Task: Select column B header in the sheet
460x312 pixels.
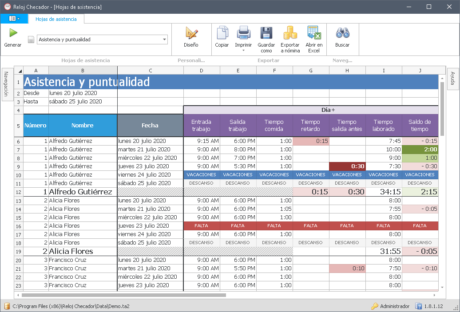Action: click(83, 70)
